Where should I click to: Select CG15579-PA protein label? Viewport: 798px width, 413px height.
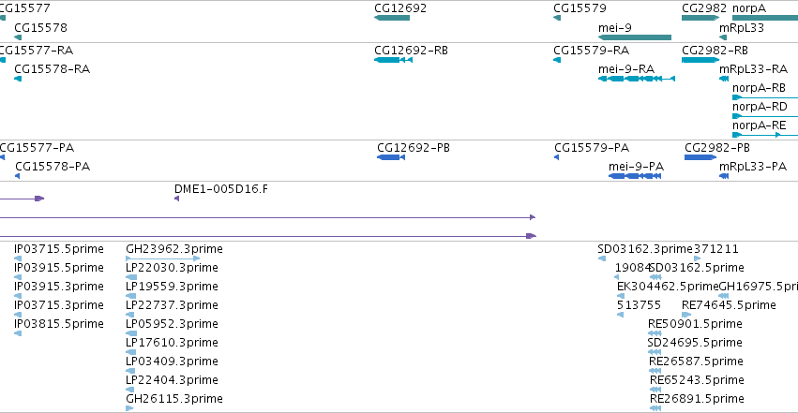point(592,148)
